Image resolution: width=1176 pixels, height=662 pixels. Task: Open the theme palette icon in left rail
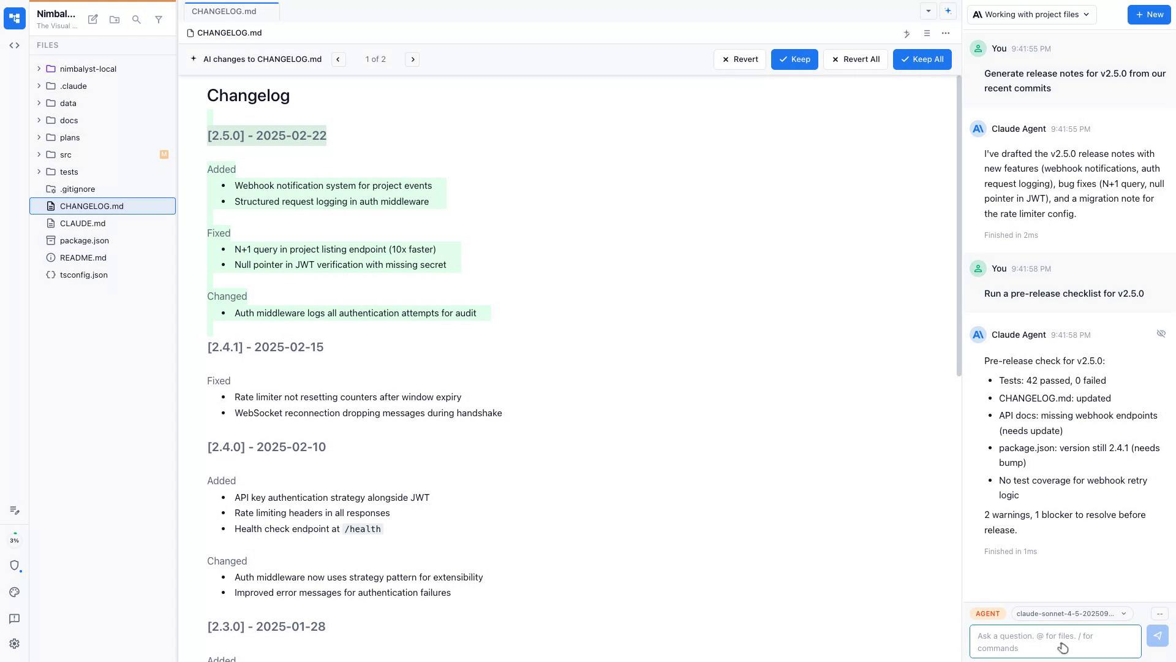[15, 592]
